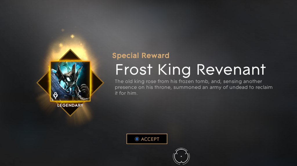Image resolution: width=297 pixels, height=166 pixels.
Task: Select the Frost King Revenant portrait
Action: pyautogui.click(x=70, y=81)
